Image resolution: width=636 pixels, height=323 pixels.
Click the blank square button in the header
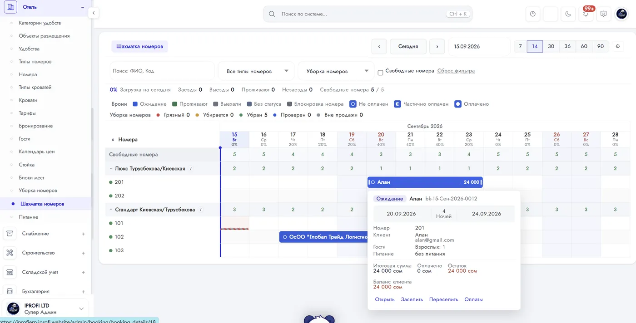tap(550, 14)
